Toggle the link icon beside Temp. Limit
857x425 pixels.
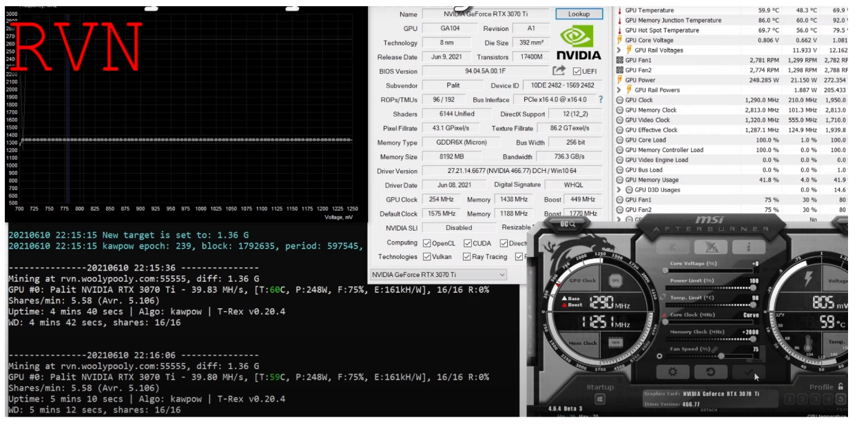click(664, 298)
